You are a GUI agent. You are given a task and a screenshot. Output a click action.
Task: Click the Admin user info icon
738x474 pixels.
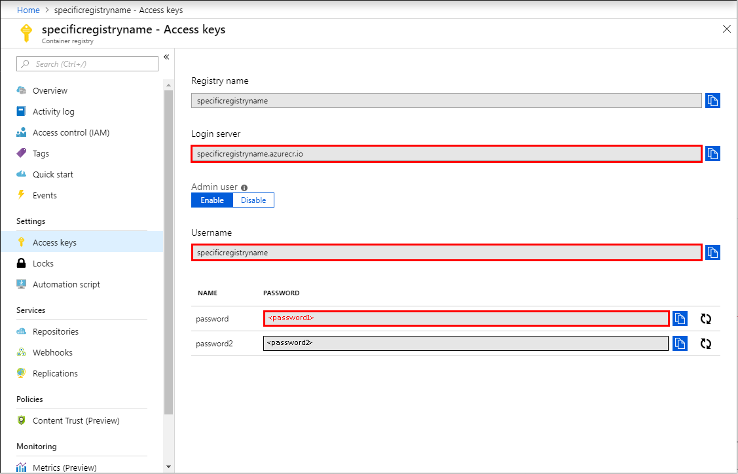tap(244, 187)
